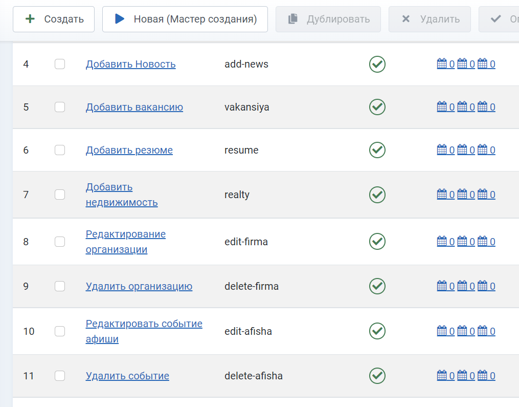Click the Создать button

[x=54, y=19]
